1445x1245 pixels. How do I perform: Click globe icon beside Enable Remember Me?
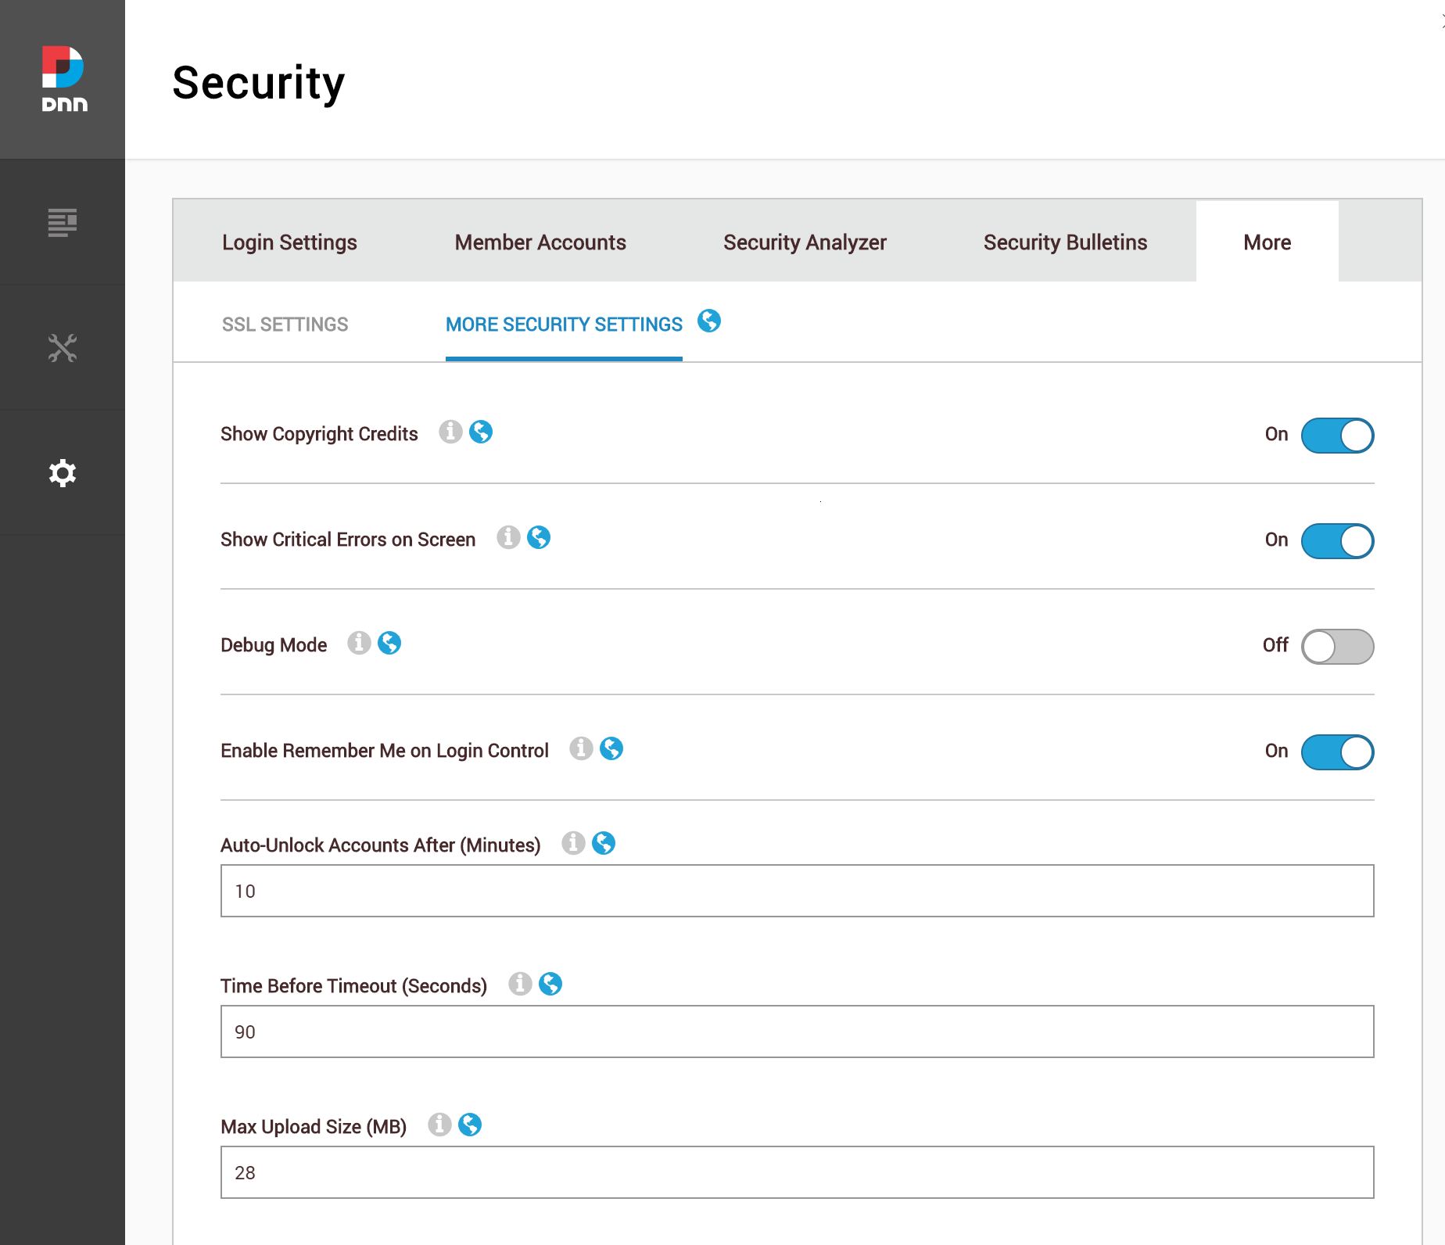[x=613, y=748]
